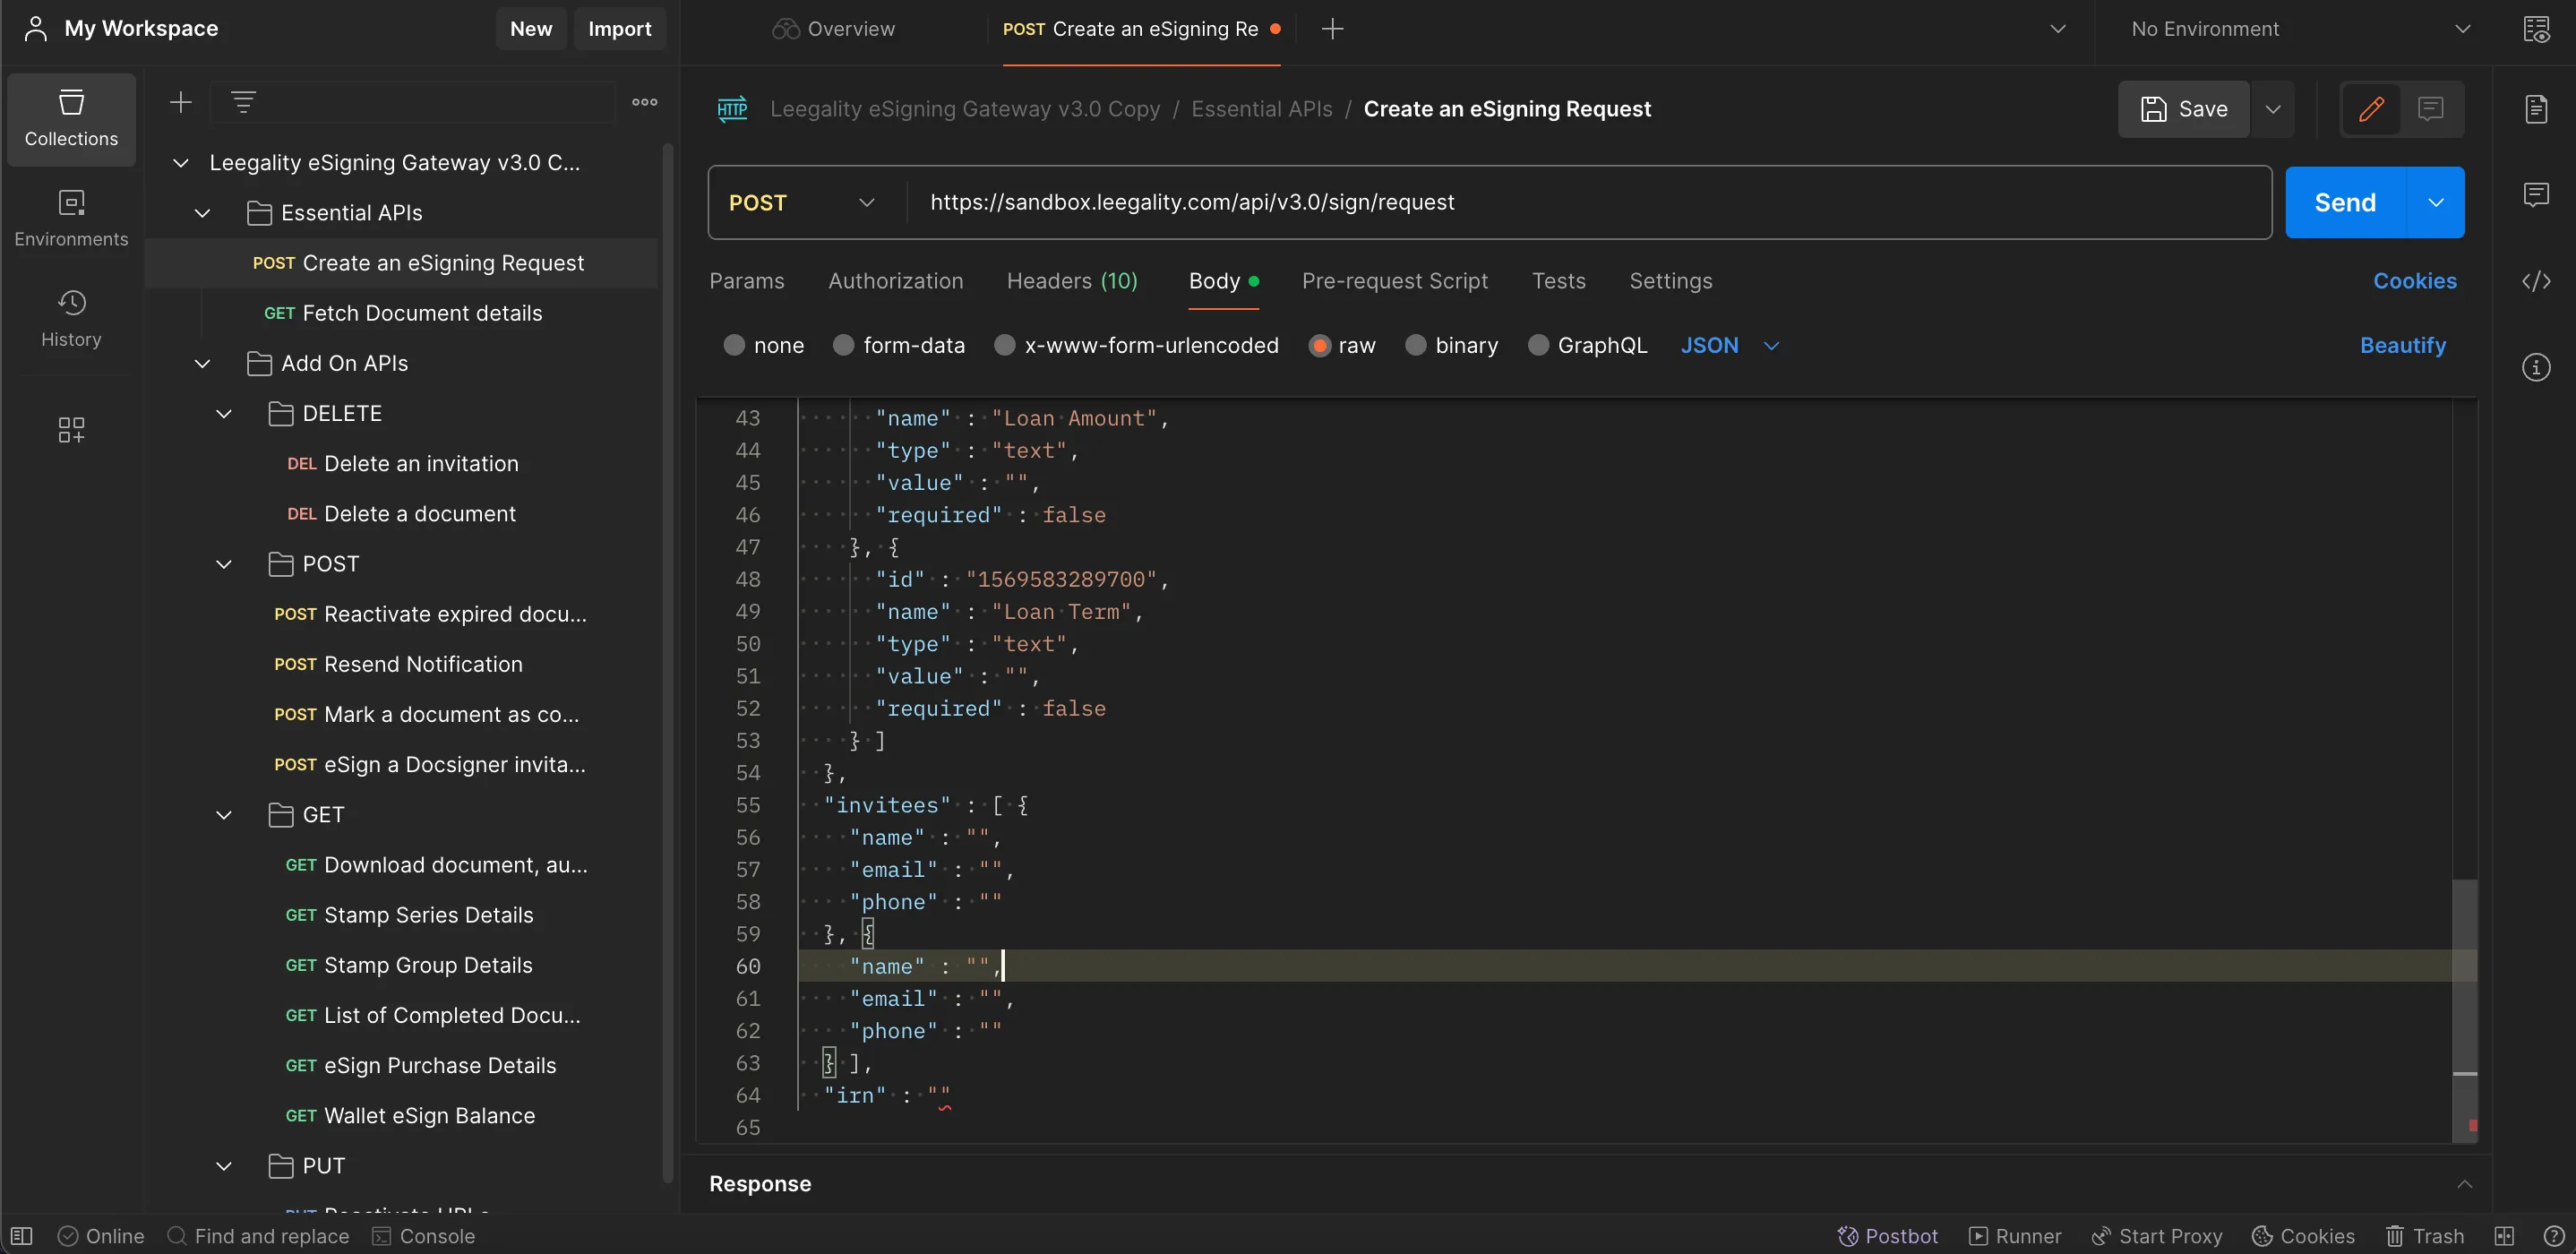Open the Send button dropdown arrow

pos(2436,203)
